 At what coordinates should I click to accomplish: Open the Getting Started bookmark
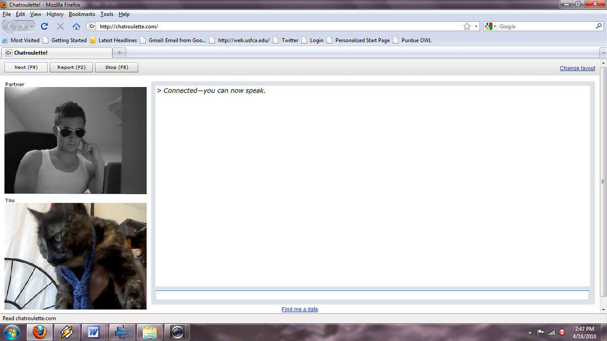tap(65, 40)
